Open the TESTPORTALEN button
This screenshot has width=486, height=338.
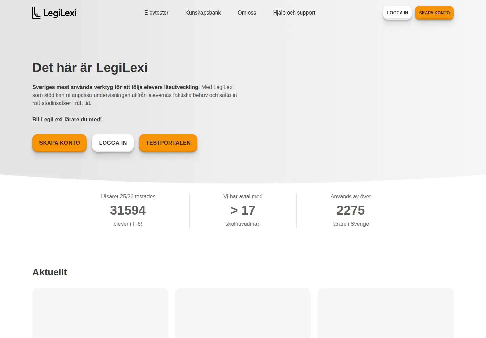point(168,143)
